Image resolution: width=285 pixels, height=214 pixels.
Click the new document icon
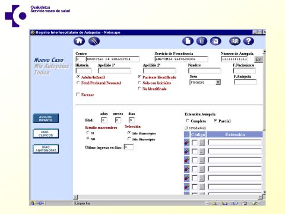(x=188, y=41)
